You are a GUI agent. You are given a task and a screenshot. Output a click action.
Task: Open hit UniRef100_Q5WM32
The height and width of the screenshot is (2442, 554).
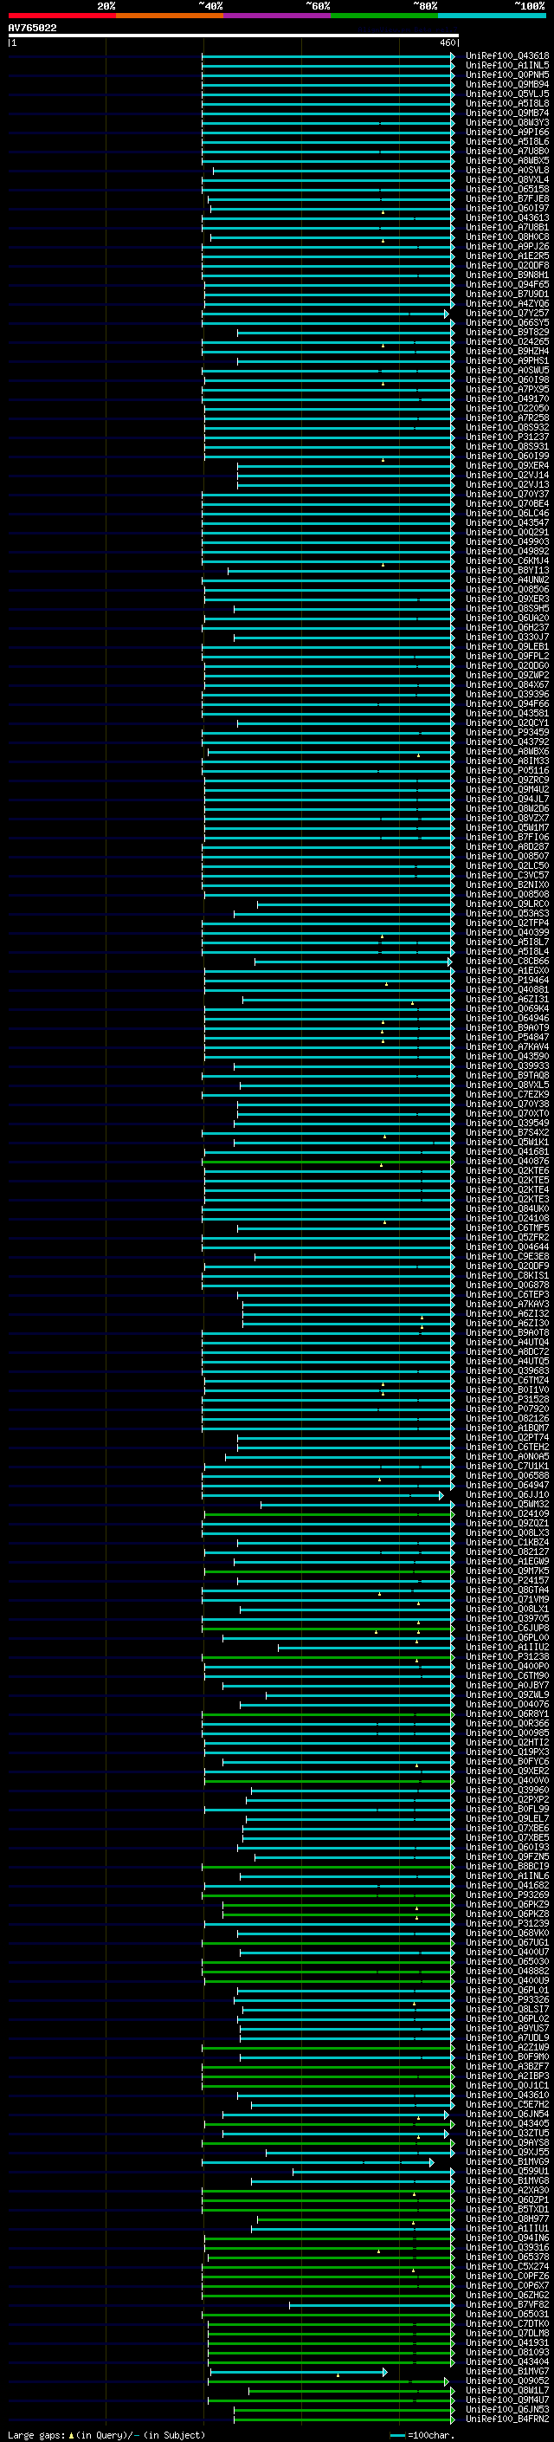507,1505
